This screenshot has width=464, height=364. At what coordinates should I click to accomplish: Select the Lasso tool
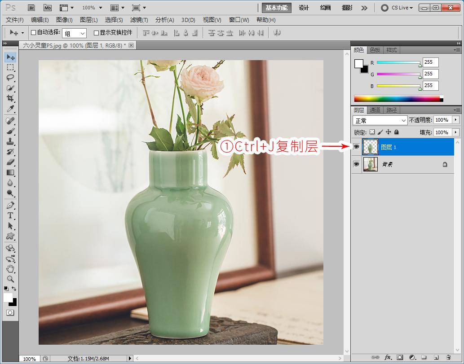tap(10, 78)
